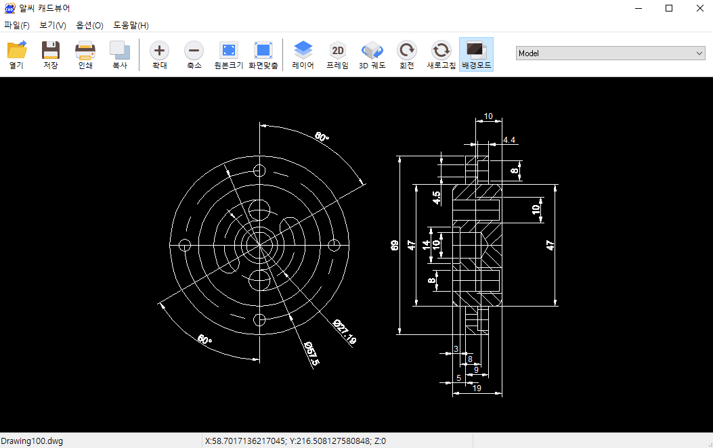
Task: Switch to 2D 프레임 display mode
Action: 337,54
